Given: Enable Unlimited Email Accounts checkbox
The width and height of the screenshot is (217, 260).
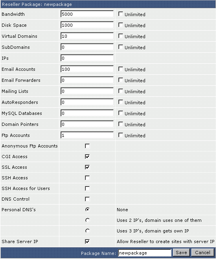Looking at the screenshot, I should (121, 69).
